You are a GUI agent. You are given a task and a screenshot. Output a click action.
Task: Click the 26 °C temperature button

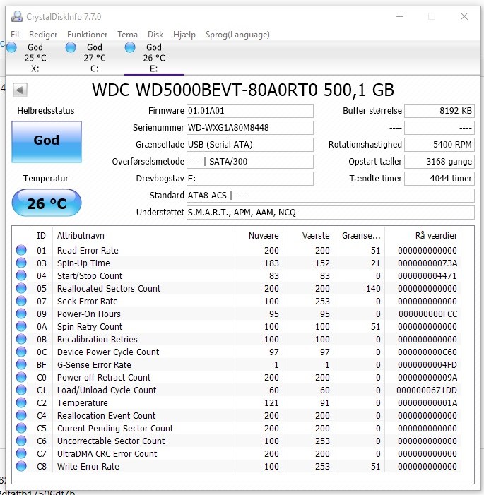pyautogui.click(x=47, y=203)
